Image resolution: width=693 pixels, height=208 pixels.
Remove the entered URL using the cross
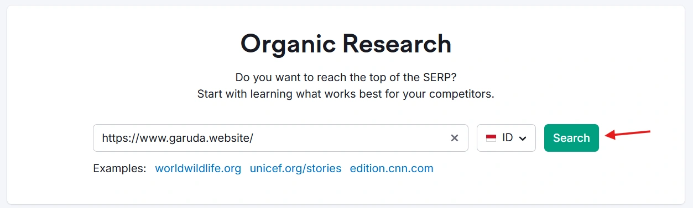455,138
